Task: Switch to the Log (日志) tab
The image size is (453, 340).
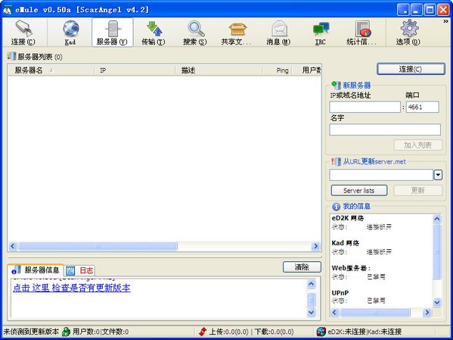Action: 79,270
